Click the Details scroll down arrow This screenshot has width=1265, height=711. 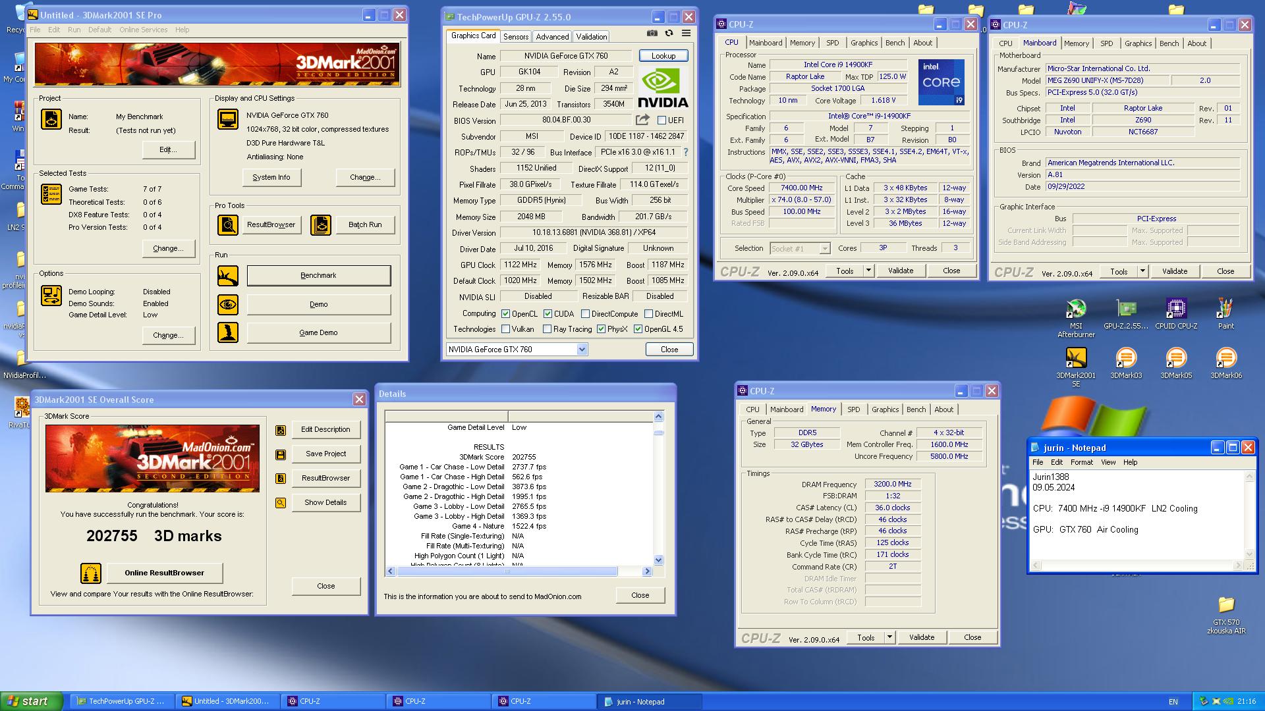[x=658, y=560]
